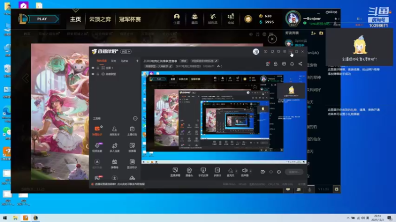396x222 pixels.
Task: Select the 全屏1 source row
Action: (115, 68)
